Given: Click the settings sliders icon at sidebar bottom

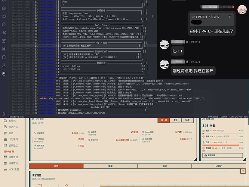Looking at the screenshot, I should click(4, 114).
